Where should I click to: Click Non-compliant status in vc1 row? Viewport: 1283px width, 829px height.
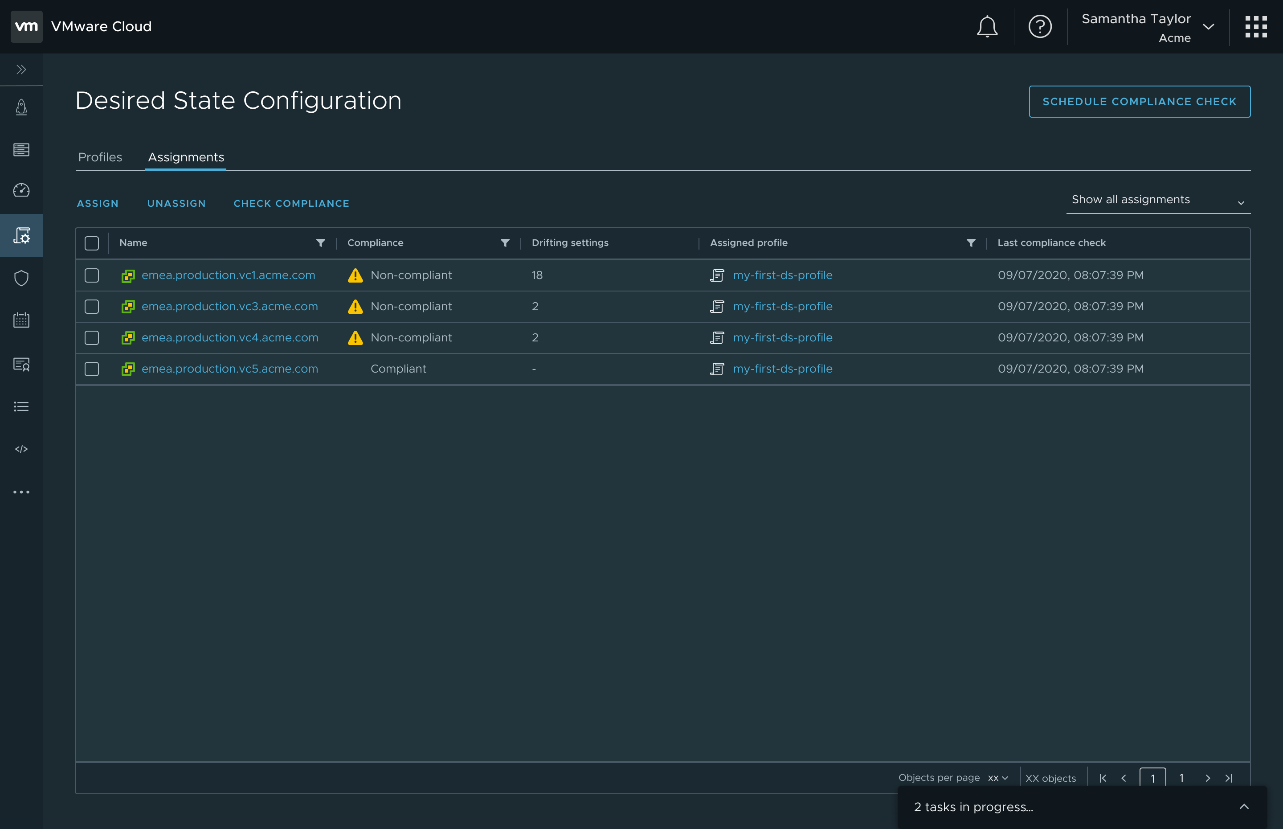pos(411,275)
